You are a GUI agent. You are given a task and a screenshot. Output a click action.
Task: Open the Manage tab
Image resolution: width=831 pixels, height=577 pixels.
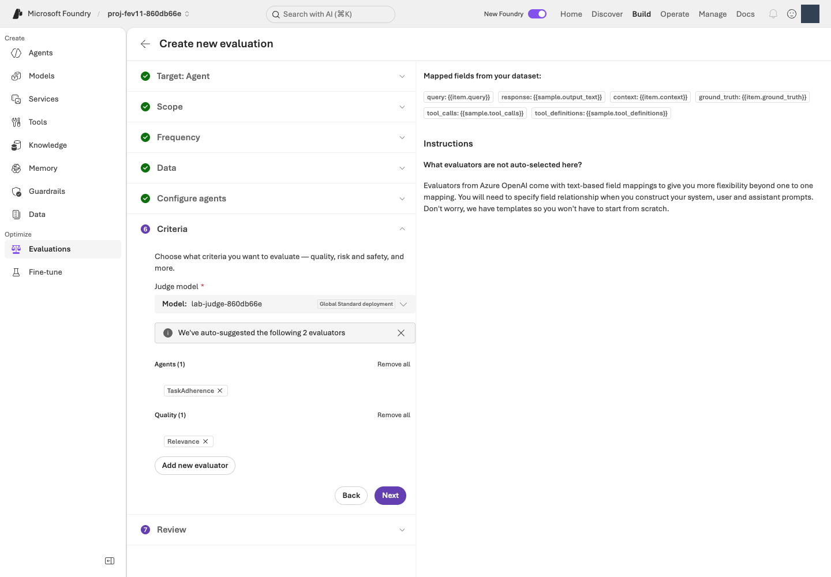[x=713, y=14]
